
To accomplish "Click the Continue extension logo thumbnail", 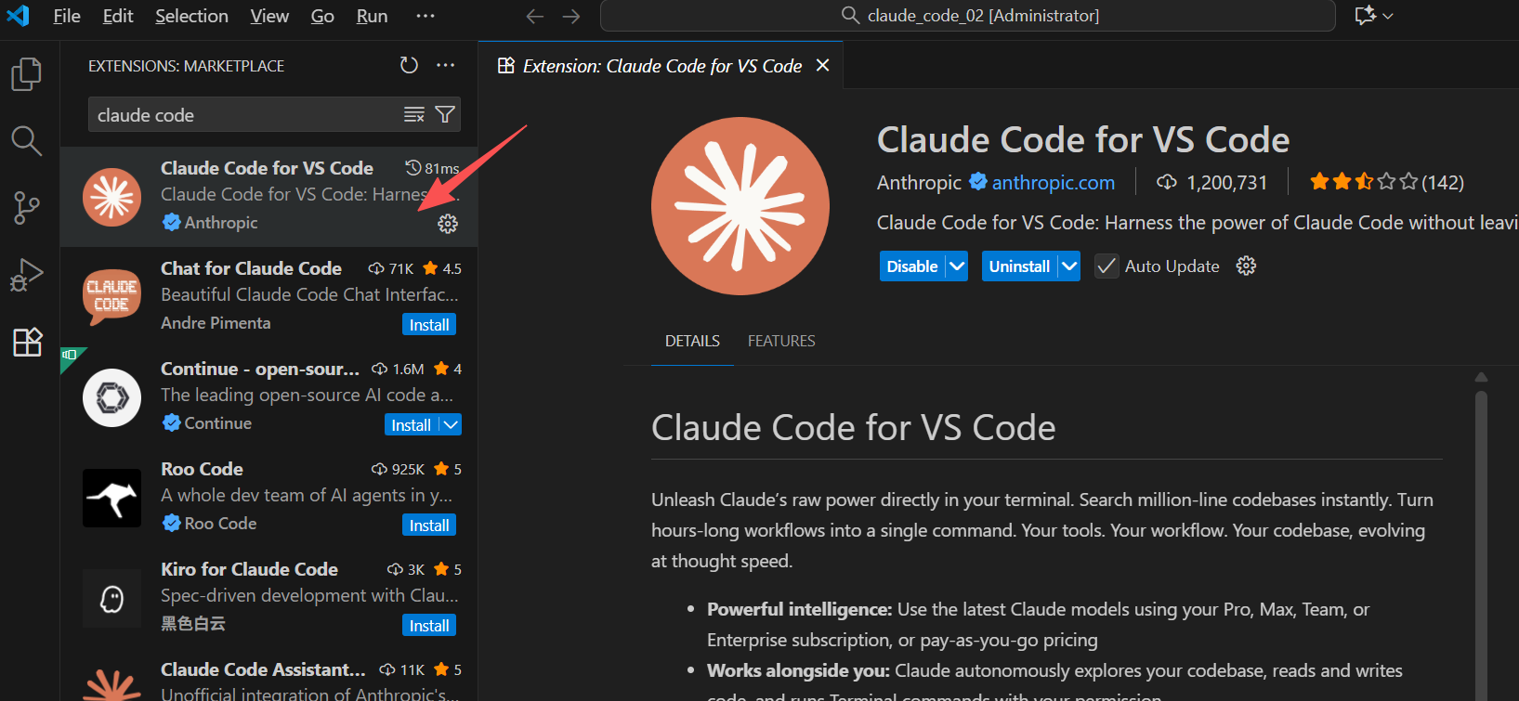I will tap(112, 397).
